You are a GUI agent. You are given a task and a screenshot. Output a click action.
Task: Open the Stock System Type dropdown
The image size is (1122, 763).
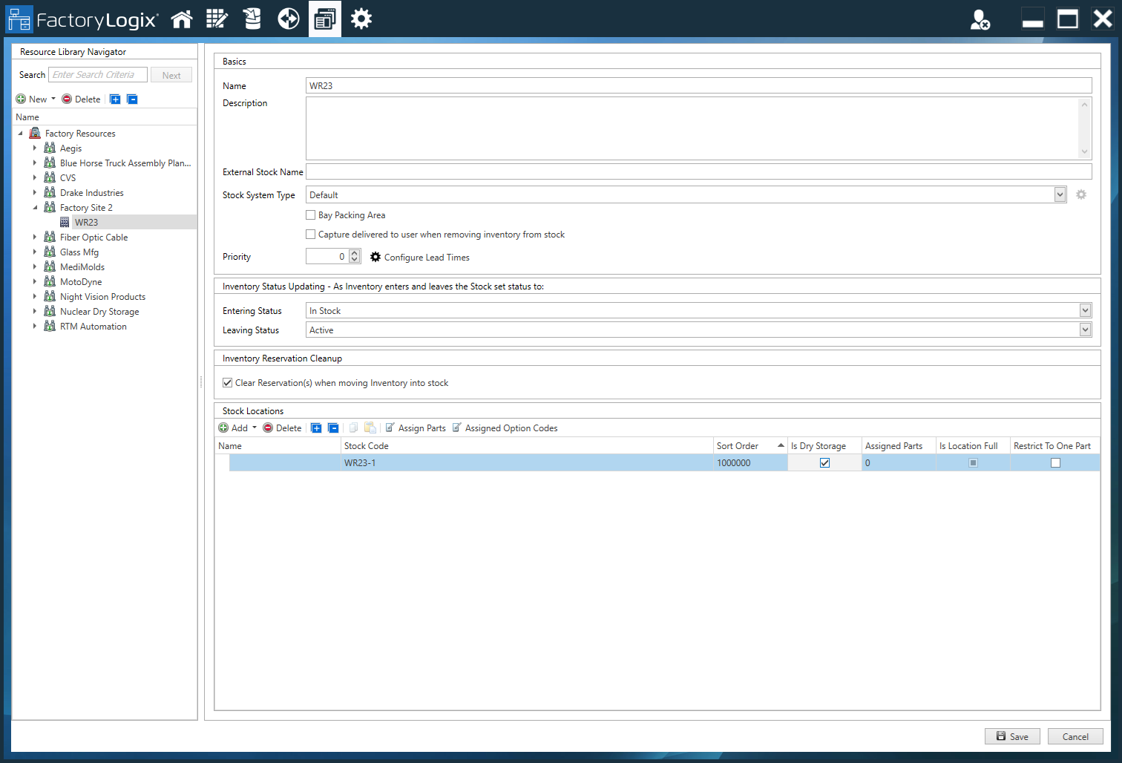(x=1060, y=195)
